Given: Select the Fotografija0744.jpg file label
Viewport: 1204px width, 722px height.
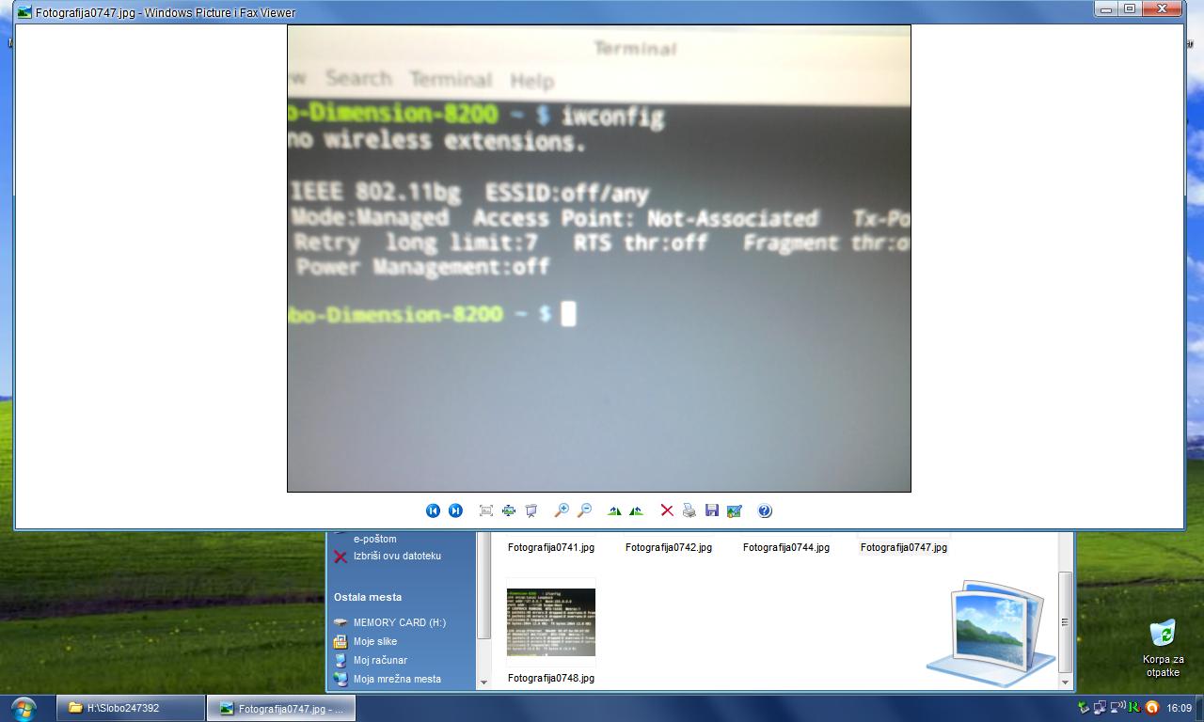Looking at the screenshot, I should 786,547.
